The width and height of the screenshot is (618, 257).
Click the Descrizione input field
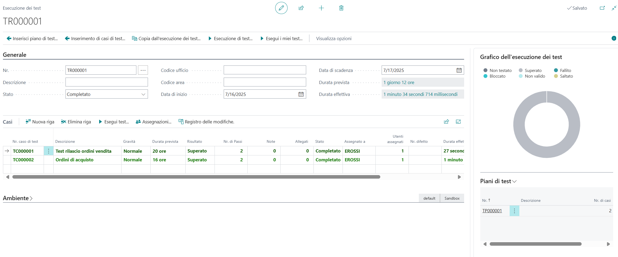click(x=106, y=82)
